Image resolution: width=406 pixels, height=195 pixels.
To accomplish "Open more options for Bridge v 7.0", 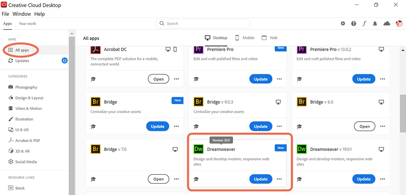I will click(176, 179).
